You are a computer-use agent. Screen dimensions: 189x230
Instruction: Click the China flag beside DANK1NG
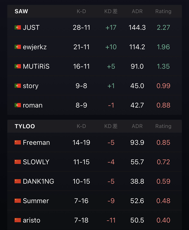pyautogui.click(x=18, y=181)
